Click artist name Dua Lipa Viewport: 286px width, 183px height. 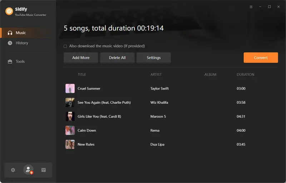157,144
